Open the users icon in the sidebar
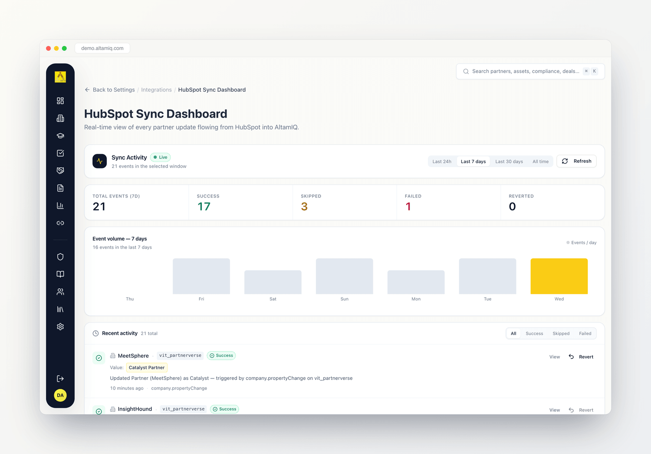 tap(60, 292)
